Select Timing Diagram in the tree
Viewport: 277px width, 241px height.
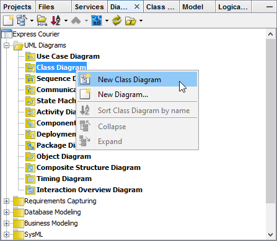coord(64,179)
